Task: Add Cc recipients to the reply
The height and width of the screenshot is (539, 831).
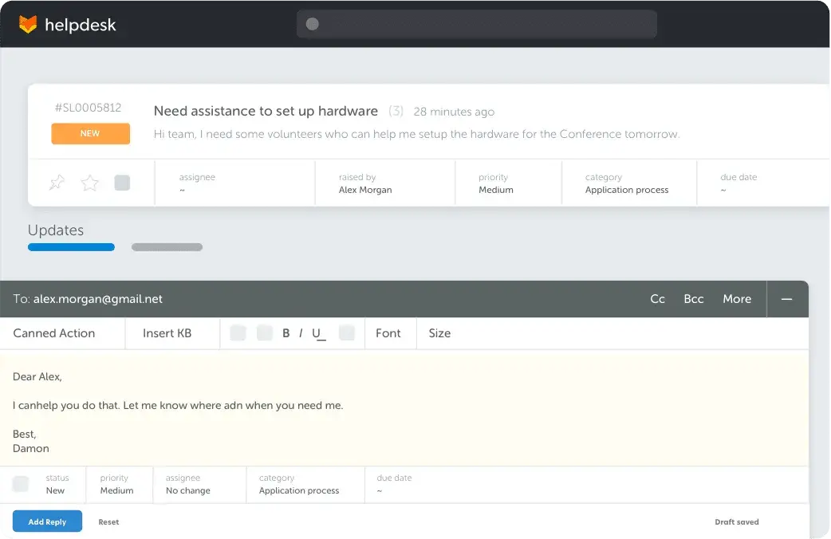Action: (657, 299)
